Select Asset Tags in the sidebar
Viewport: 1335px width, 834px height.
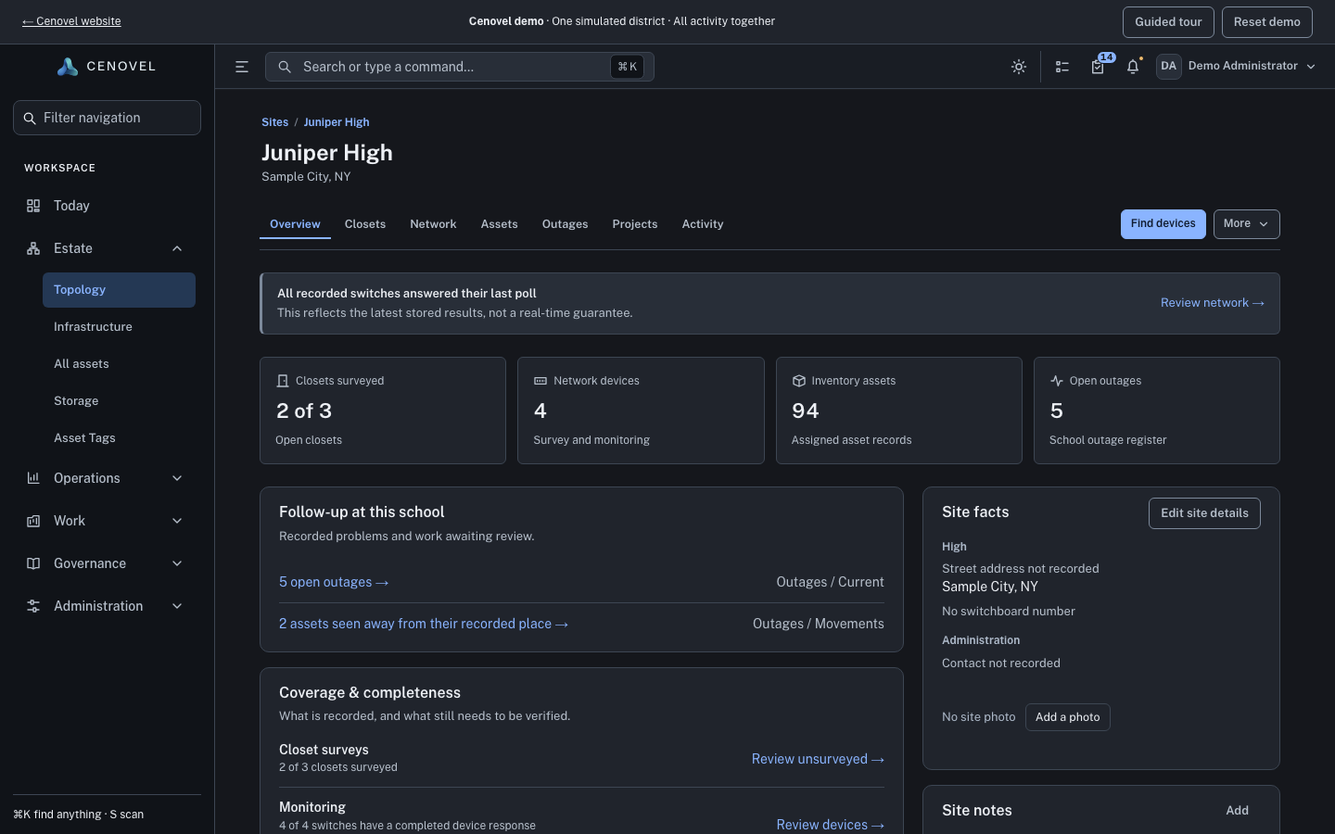point(119,438)
